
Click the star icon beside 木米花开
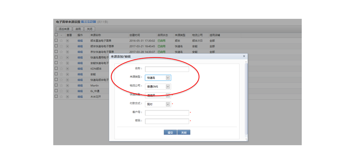point(61,97)
